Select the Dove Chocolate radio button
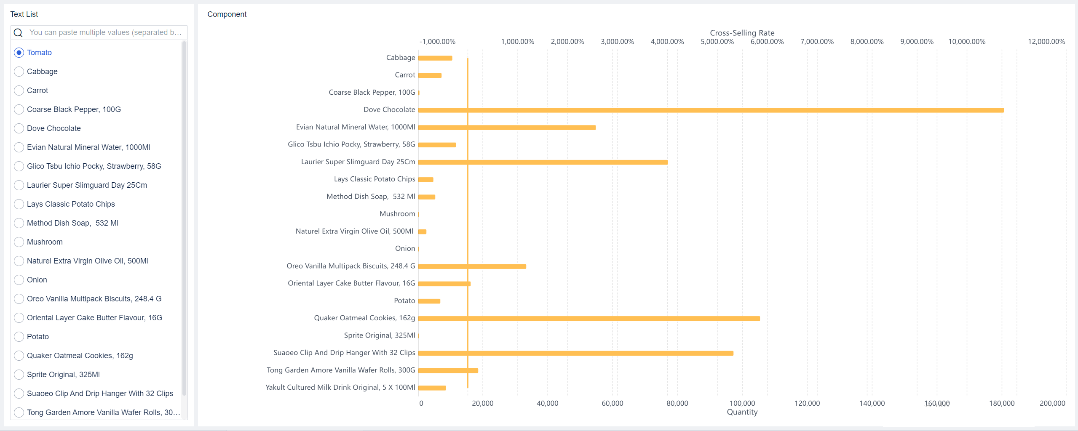Image resolution: width=1078 pixels, height=431 pixels. 19,128
